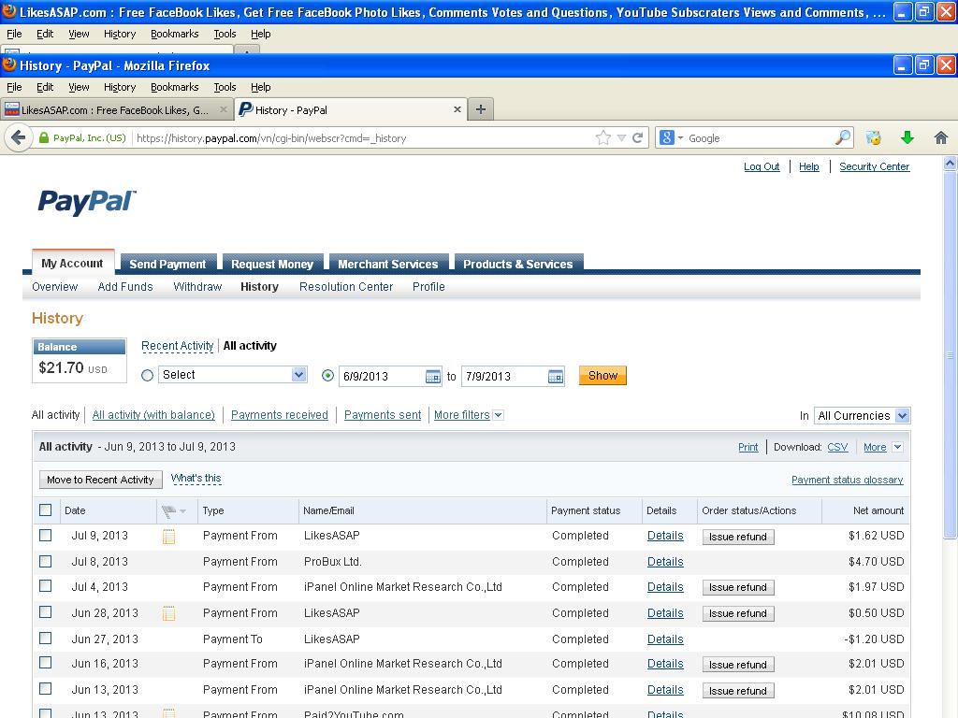Open the Resolution Center sub-tab
The image size is (958, 718).
(x=346, y=287)
